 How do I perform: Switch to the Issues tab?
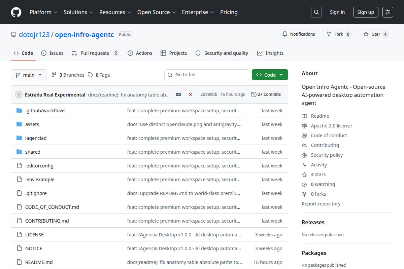pyautogui.click(x=52, y=53)
